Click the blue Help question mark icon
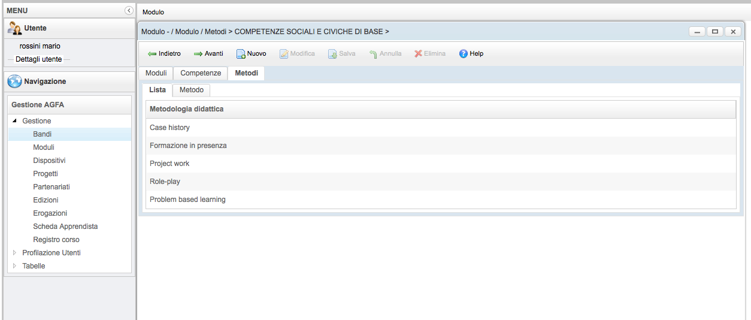This screenshot has height=320, width=751. tap(463, 54)
